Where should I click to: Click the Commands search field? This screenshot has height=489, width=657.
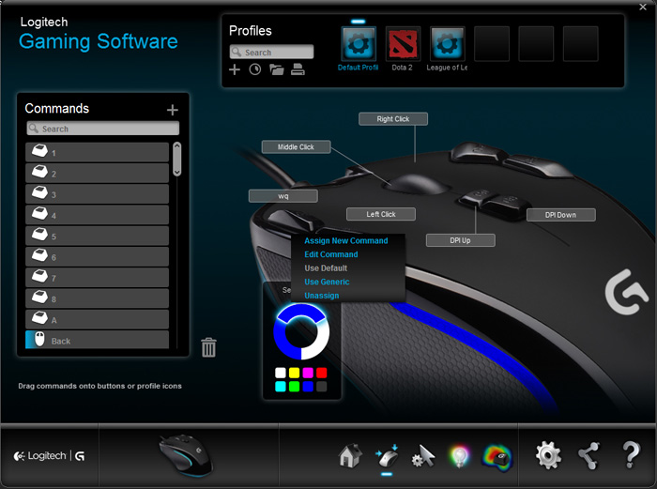point(103,129)
